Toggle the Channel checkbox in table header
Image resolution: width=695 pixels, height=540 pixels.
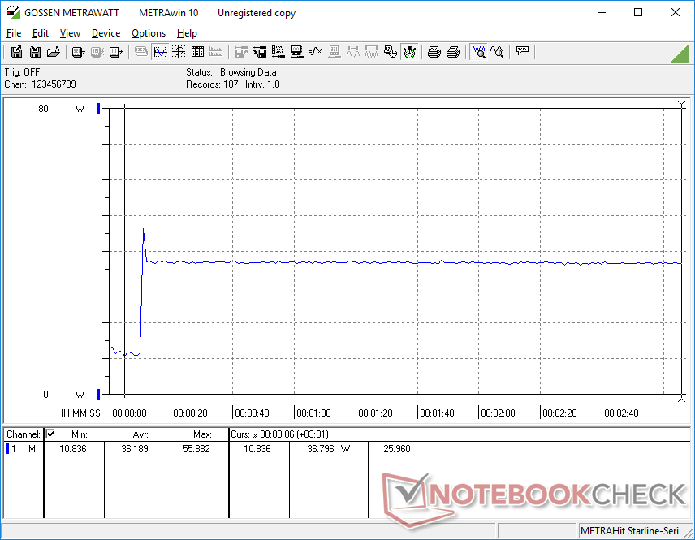[50, 434]
